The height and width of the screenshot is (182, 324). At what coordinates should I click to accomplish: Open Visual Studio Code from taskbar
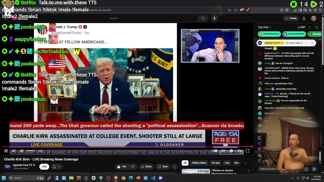pos(153,178)
